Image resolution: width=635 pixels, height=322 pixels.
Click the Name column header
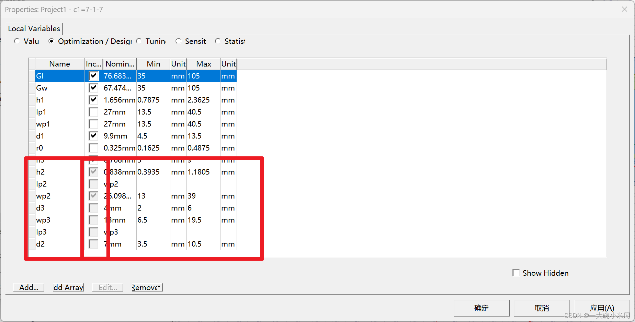click(x=59, y=64)
